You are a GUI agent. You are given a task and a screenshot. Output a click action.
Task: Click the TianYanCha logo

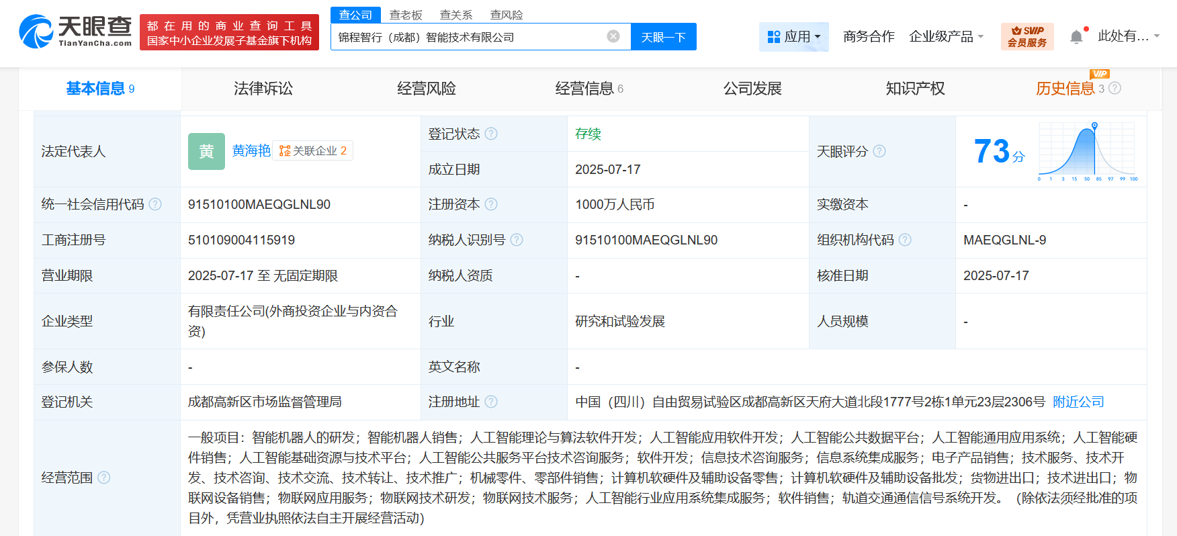[x=75, y=32]
